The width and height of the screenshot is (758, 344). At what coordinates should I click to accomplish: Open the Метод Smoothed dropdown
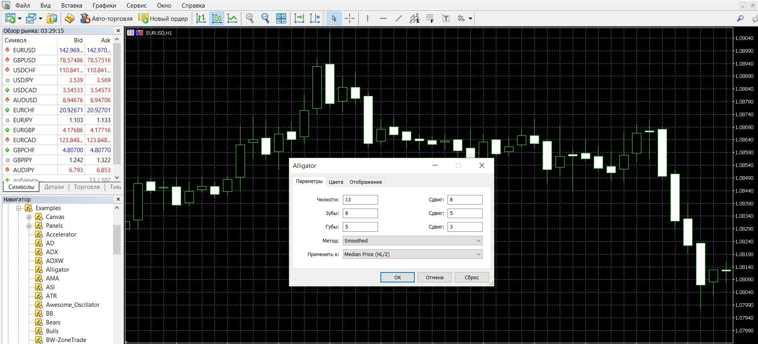point(412,241)
